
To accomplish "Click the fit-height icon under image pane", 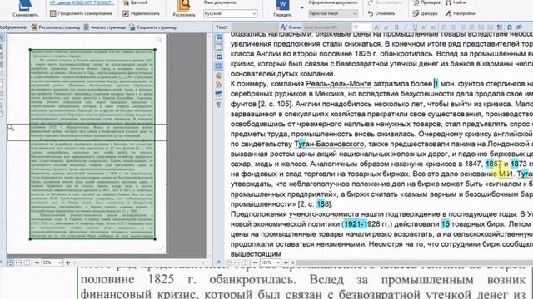I will pyautogui.click(x=27, y=262).
